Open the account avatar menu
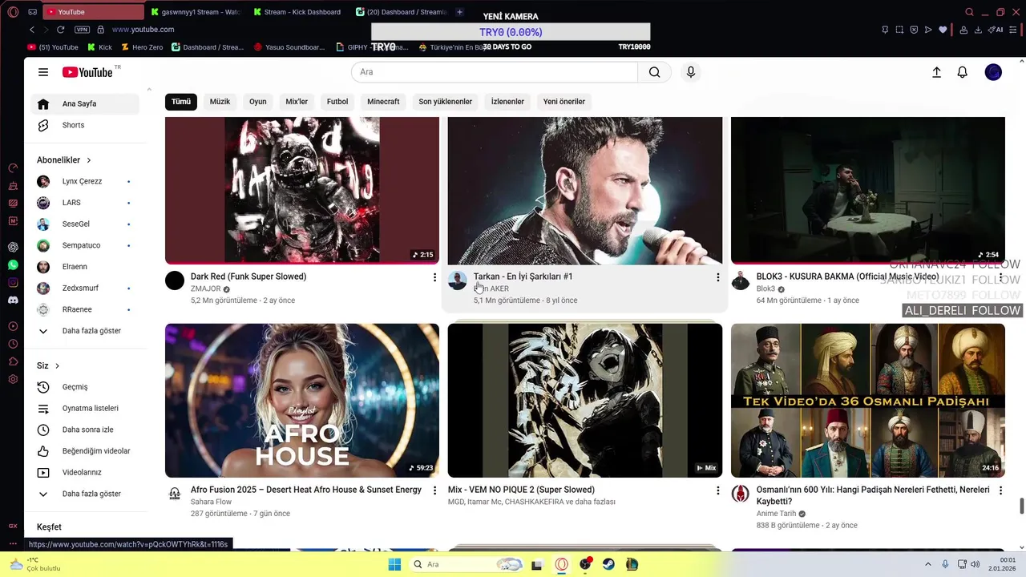The width and height of the screenshot is (1026, 577). [x=993, y=72]
